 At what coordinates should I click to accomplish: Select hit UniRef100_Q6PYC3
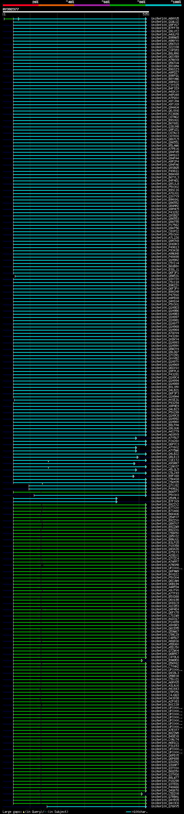coord(165,444)
